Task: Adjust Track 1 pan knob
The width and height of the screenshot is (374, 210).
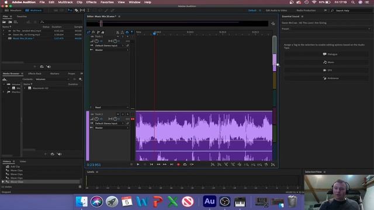Action: pos(115,41)
